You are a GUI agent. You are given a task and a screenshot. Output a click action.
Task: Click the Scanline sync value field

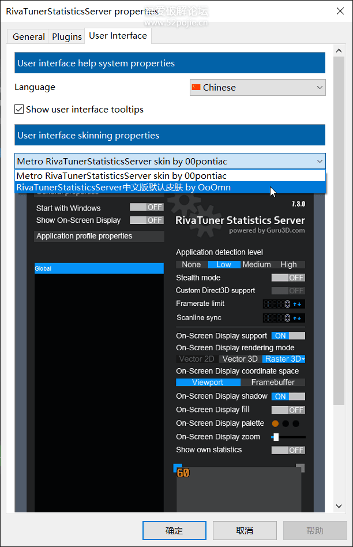pos(277,318)
